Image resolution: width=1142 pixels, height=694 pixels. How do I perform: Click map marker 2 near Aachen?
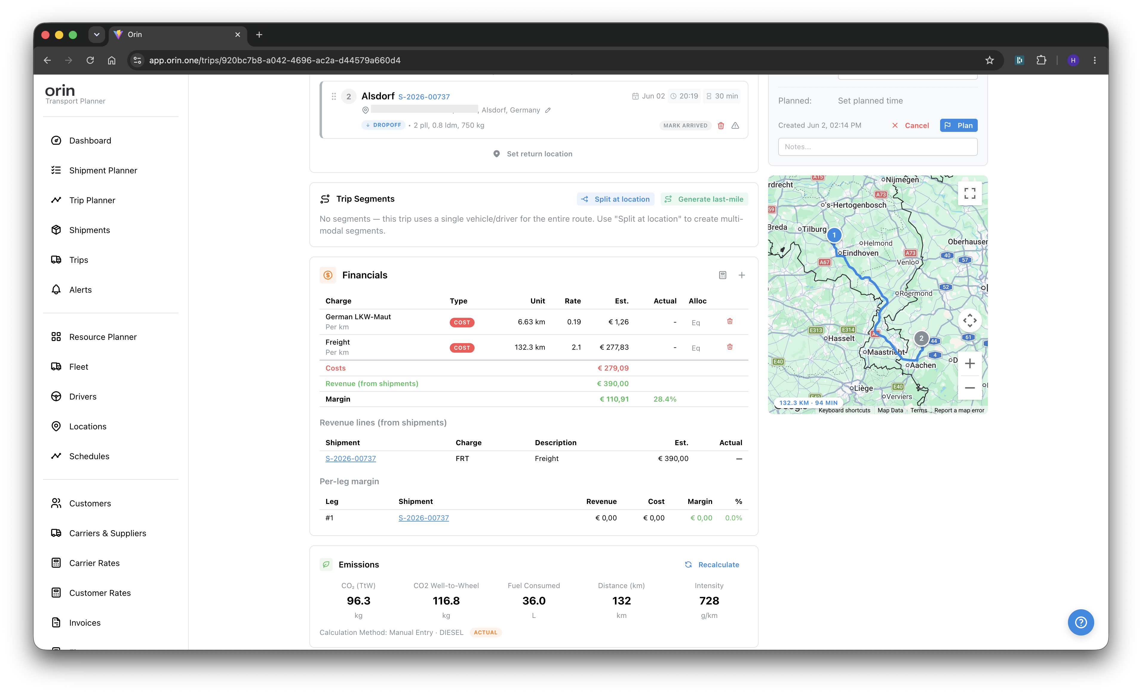click(921, 338)
